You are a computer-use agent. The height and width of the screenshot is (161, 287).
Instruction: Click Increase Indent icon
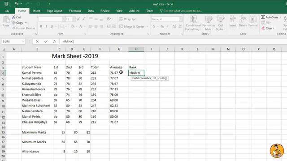[x=114, y=26]
